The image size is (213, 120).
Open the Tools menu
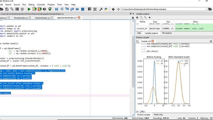pyautogui.click(x=60, y=5)
